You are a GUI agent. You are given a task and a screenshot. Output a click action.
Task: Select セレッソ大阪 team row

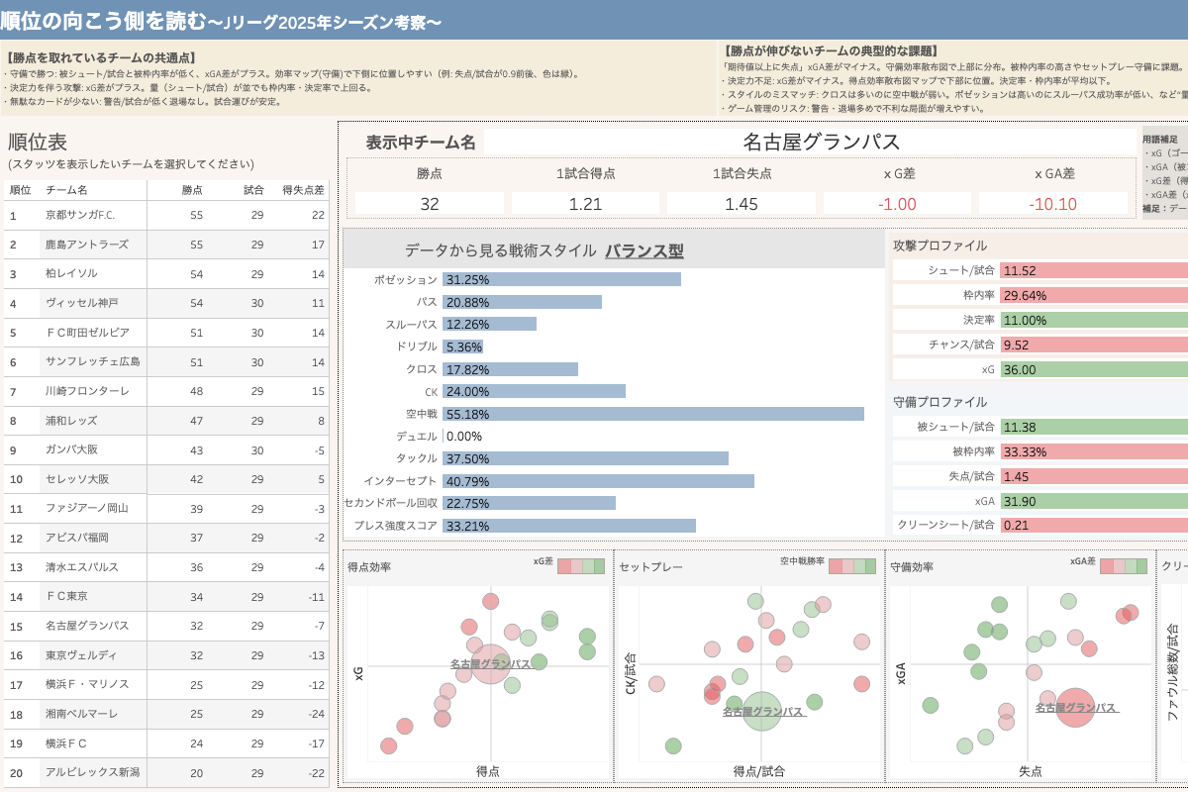coord(166,479)
